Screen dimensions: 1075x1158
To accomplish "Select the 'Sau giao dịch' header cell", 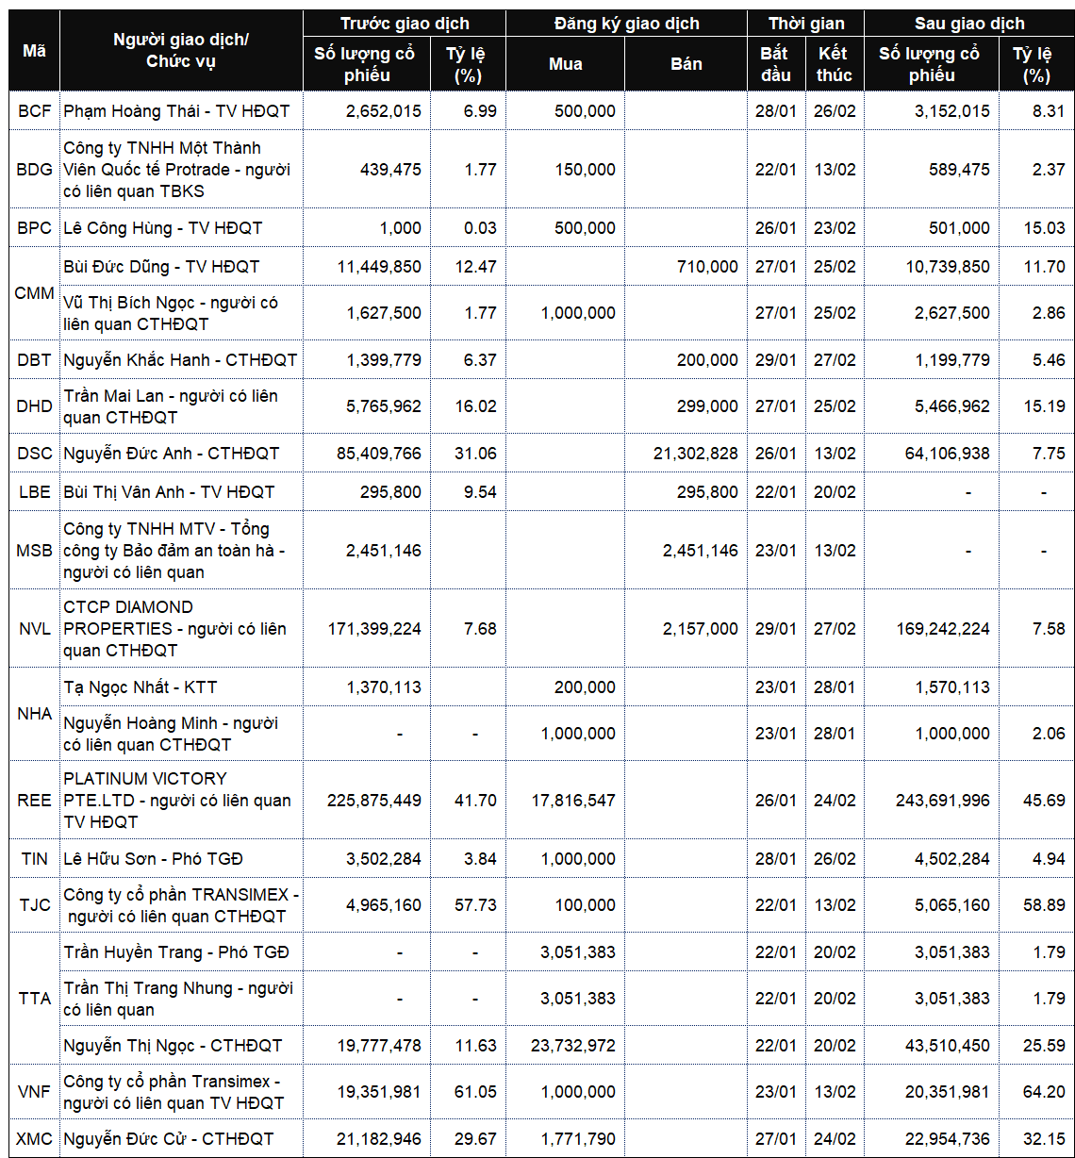I will point(968,24).
